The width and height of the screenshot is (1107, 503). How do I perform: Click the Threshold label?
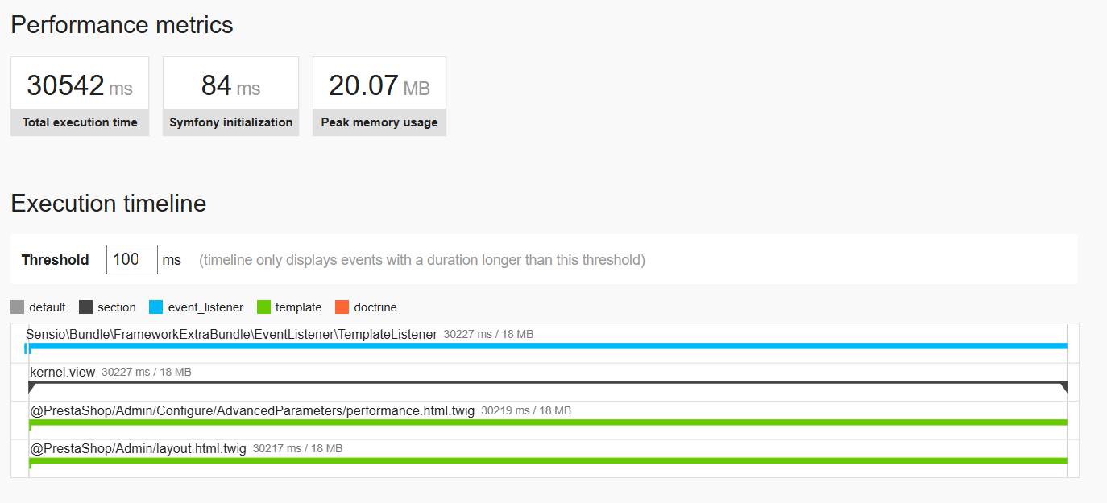[x=55, y=260]
